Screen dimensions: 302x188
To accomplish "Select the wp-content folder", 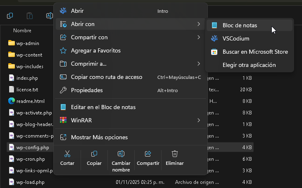I will (x=29, y=55).
